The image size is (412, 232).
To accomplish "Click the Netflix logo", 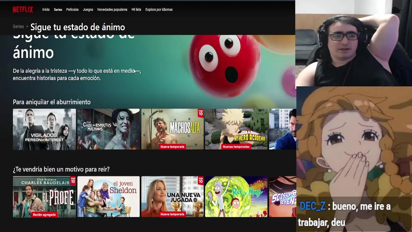I will [23, 10].
